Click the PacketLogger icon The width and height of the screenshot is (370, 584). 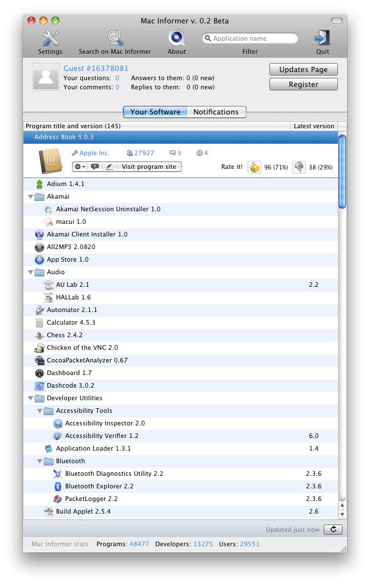pyautogui.click(x=58, y=499)
